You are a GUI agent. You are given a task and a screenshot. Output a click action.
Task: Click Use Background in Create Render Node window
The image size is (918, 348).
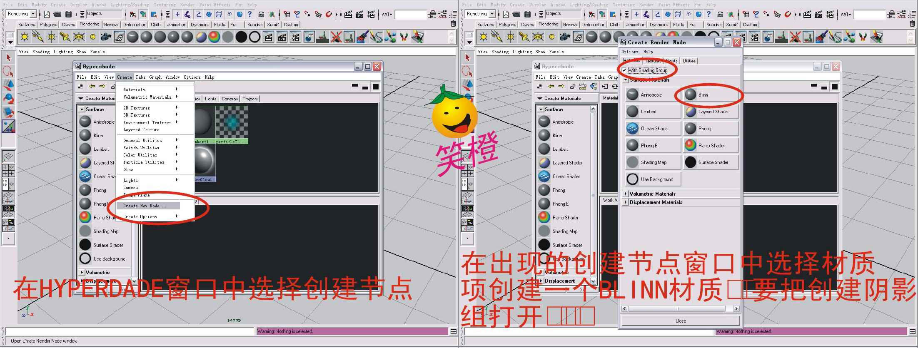coord(653,179)
